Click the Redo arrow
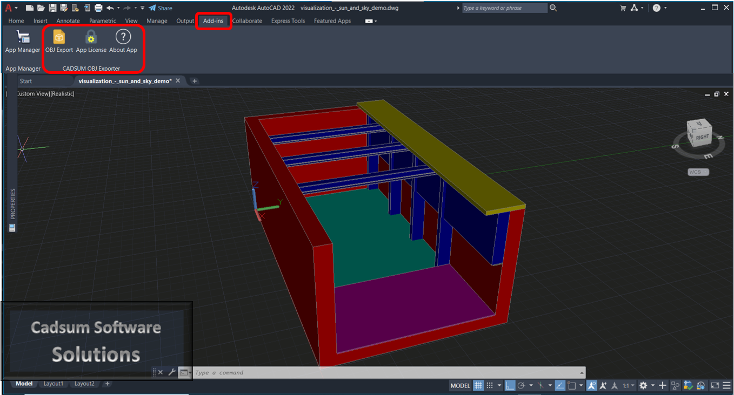Viewport: 734px width, 395px height. (128, 8)
